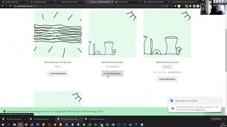Image resolution: width=227 pixels, height=127 pixels.
Task: Open Brave browser from the taskbar
Action: [x=43, y=125]
